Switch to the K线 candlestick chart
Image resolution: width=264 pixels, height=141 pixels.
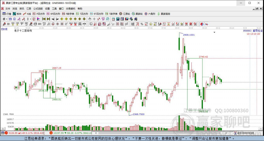(27, 14)
